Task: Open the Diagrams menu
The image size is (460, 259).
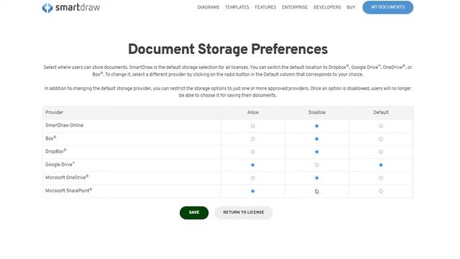Action: click(x=208, y=7)
